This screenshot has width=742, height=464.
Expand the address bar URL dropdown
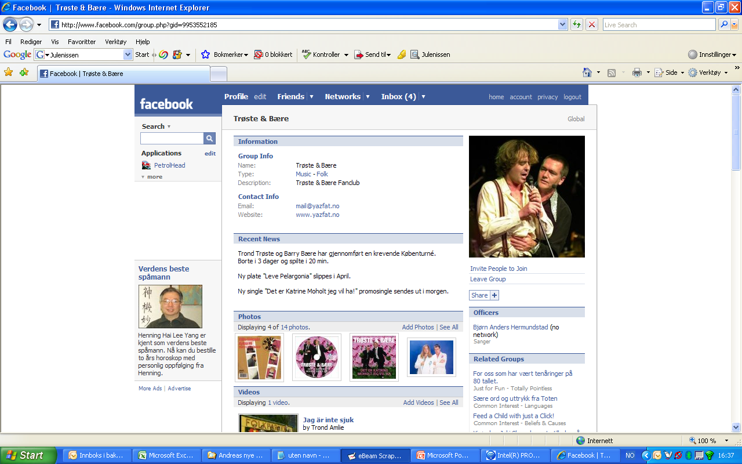562,24
